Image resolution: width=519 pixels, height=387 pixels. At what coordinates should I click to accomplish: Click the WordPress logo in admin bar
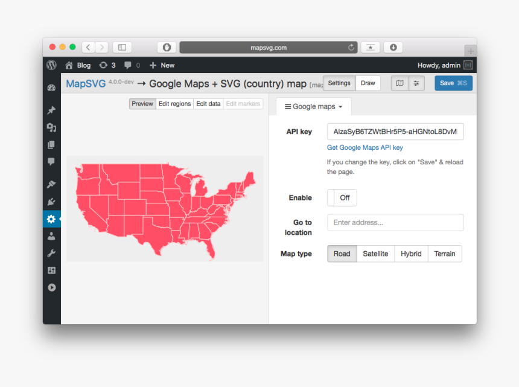coord(52,65)
